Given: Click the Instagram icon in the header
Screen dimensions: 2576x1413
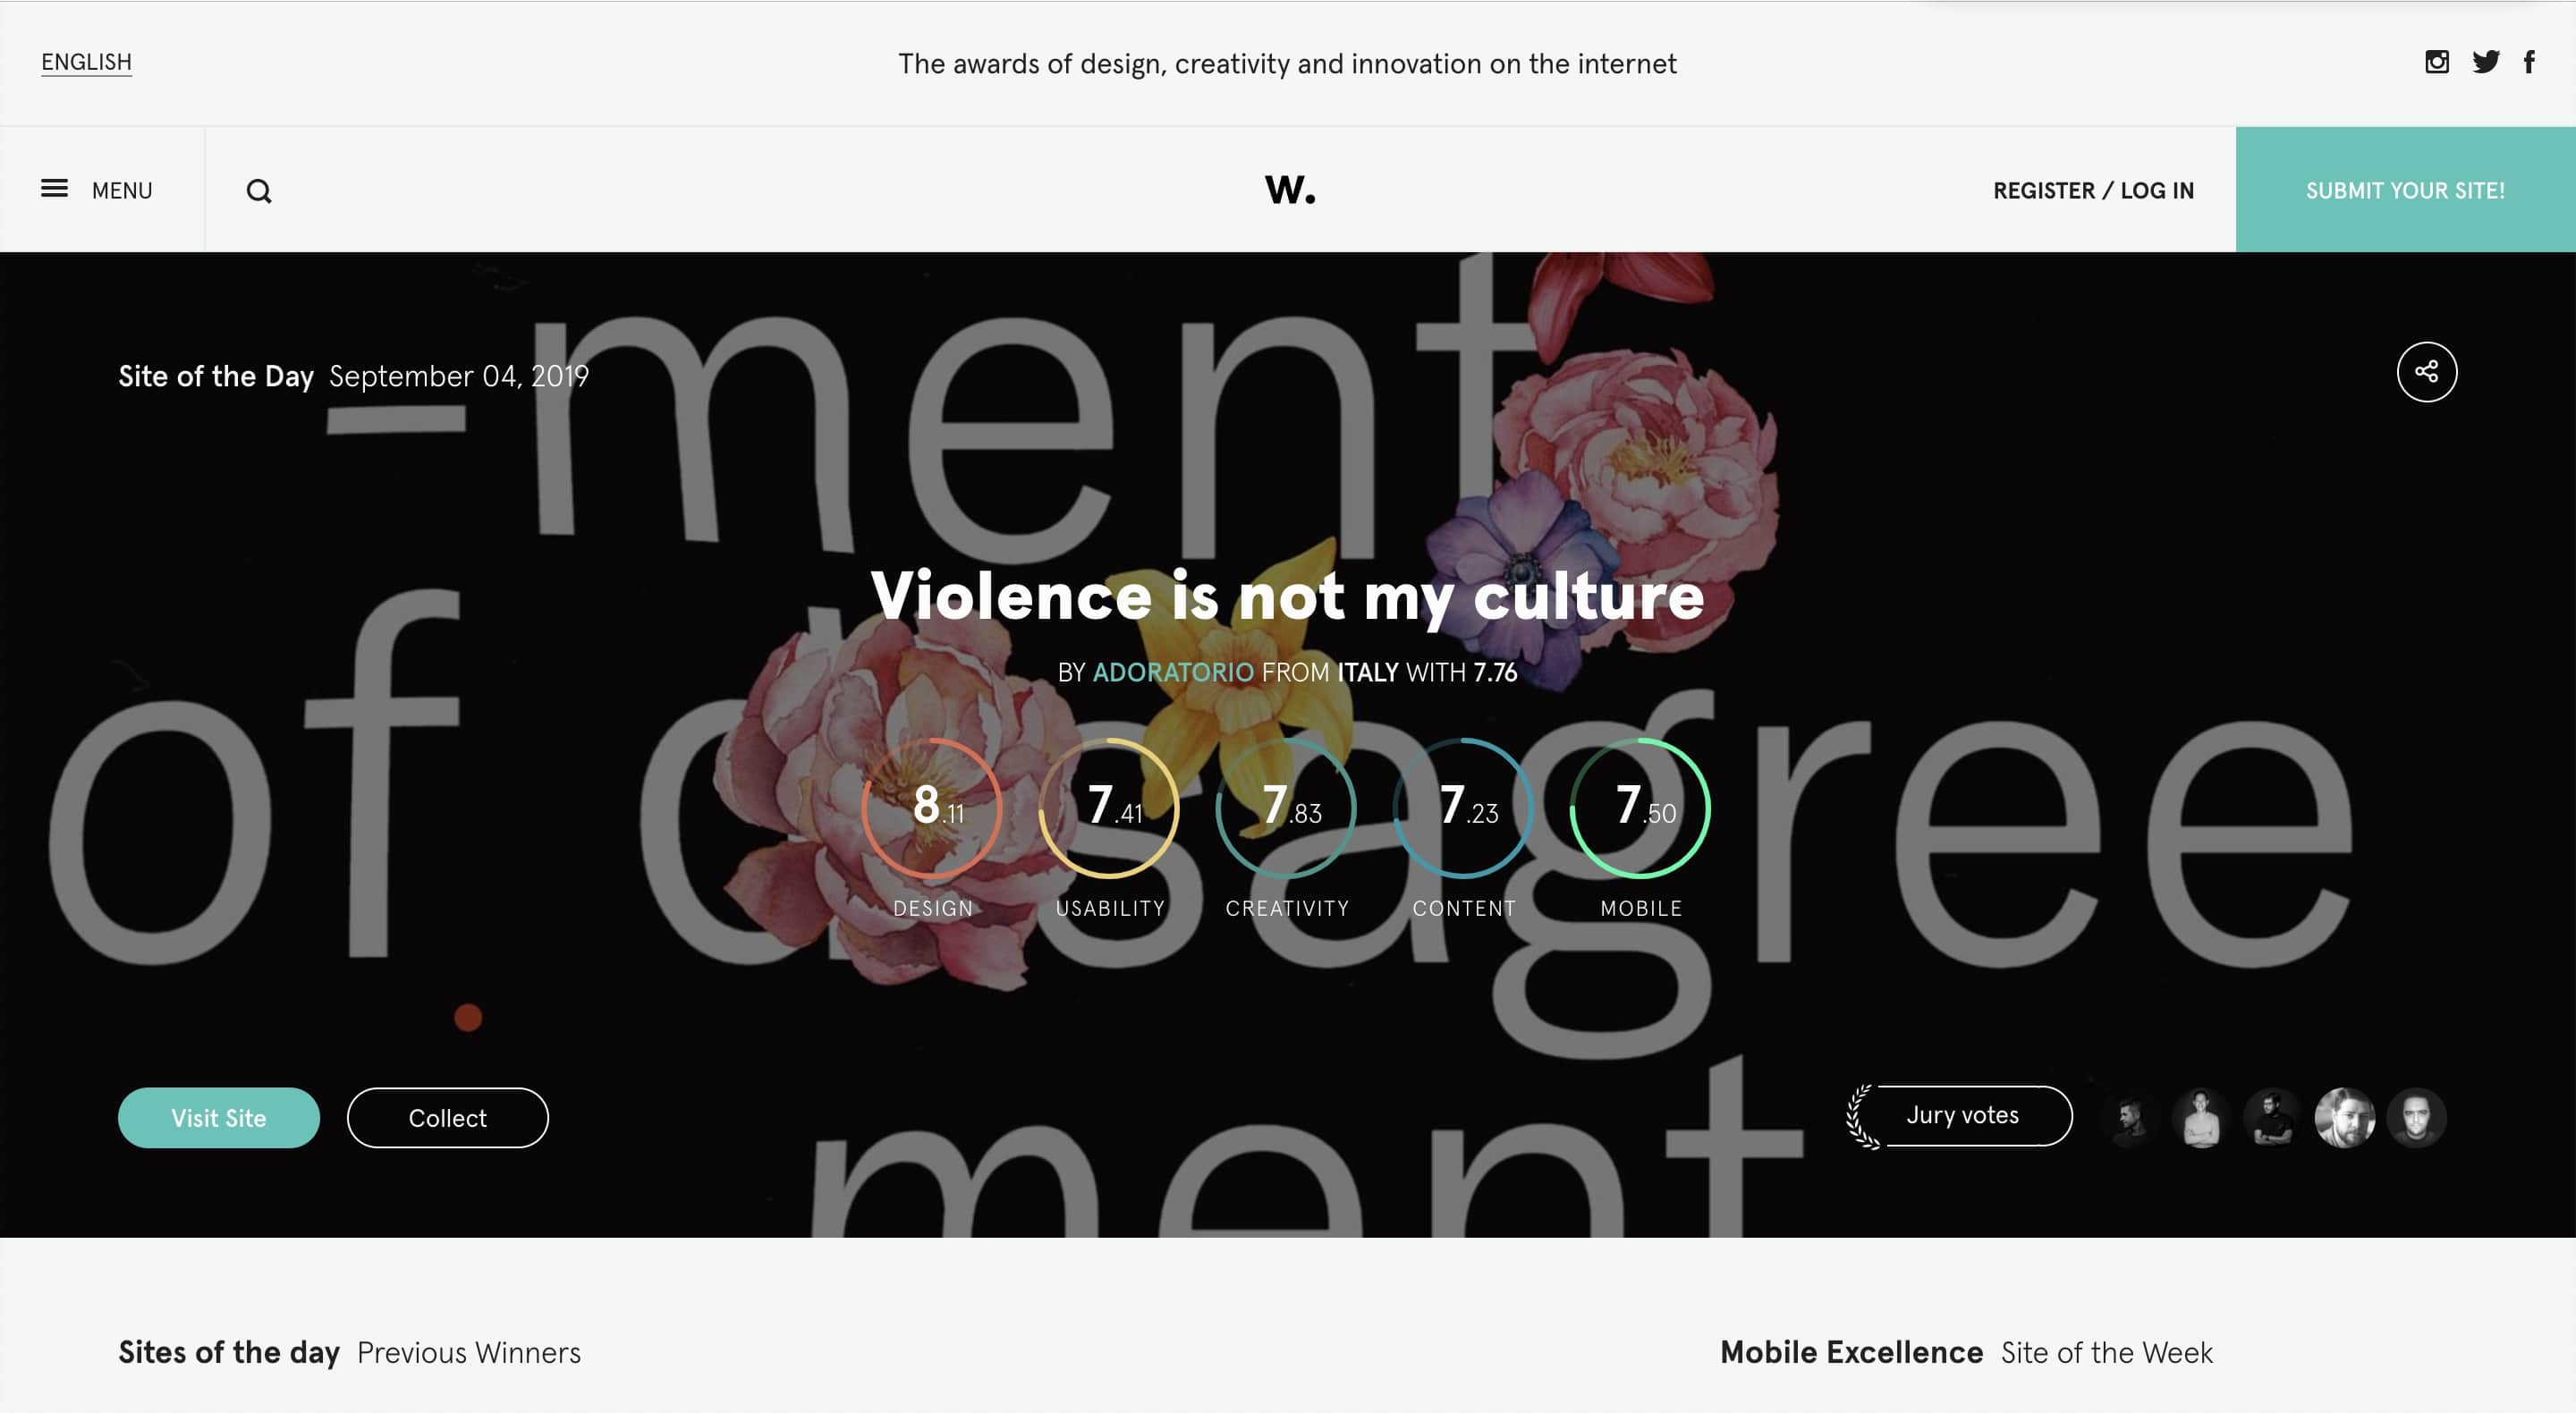Looking at the screenshot, I should tap(2436, 63).
